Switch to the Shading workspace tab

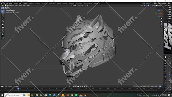click(59, 3)
